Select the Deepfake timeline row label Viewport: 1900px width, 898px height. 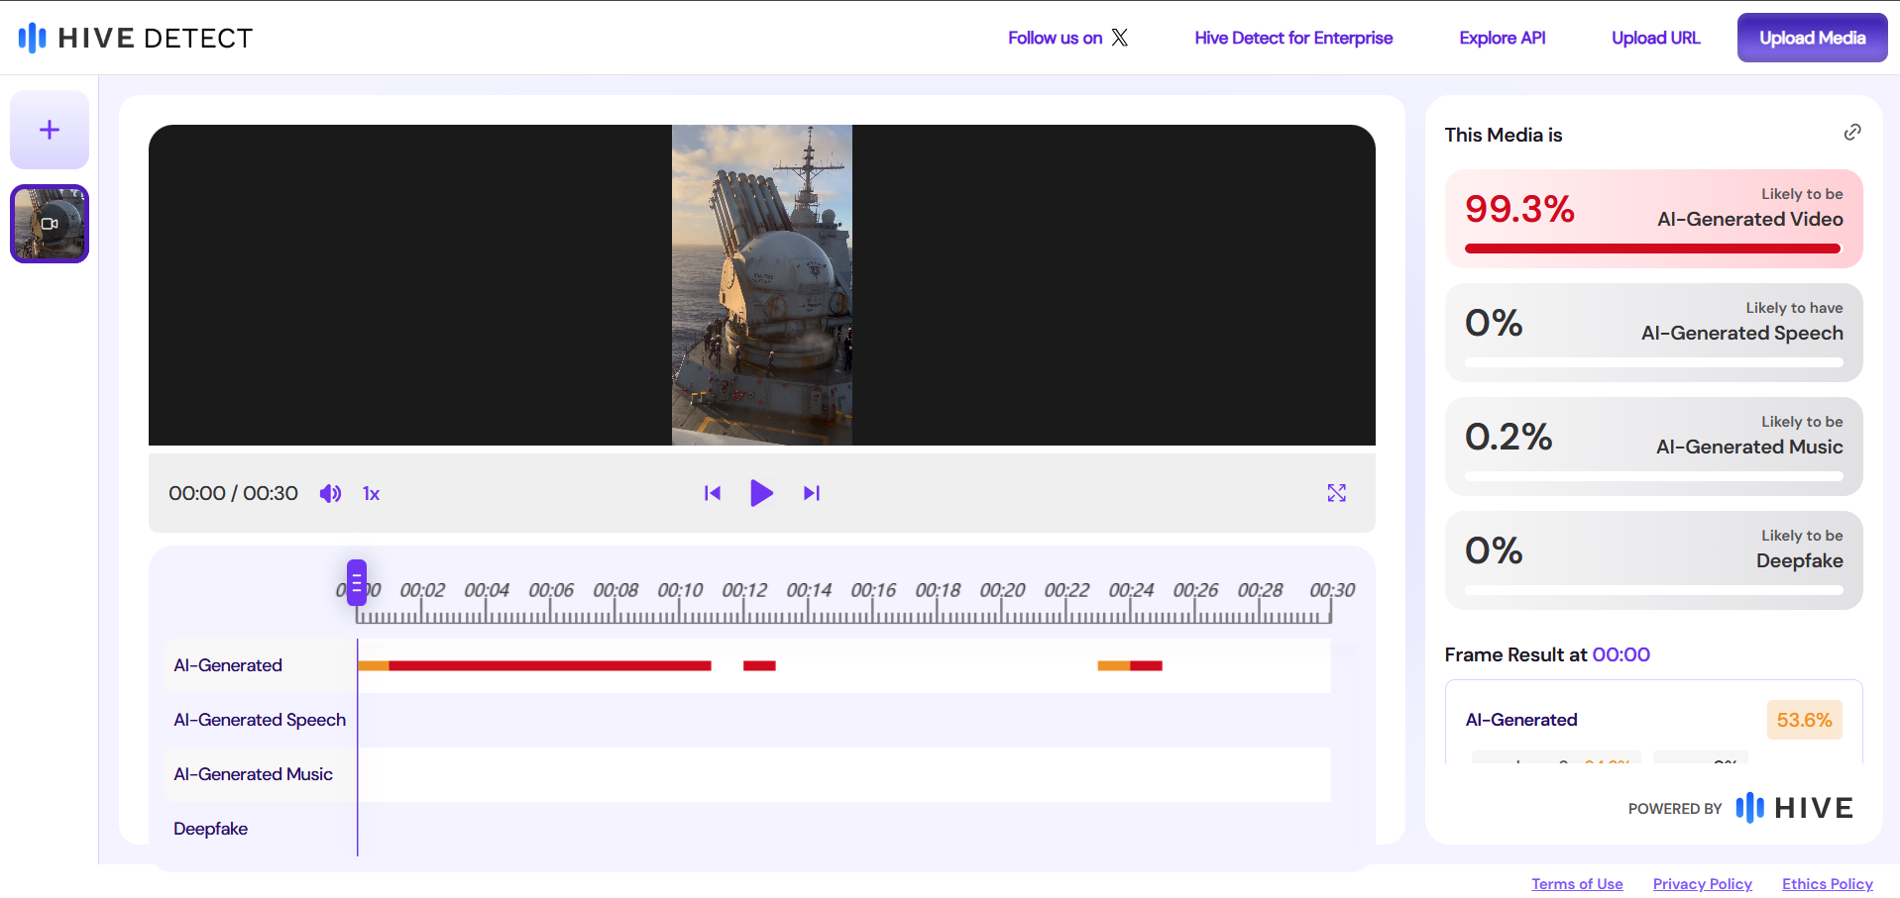click(210, 829)
